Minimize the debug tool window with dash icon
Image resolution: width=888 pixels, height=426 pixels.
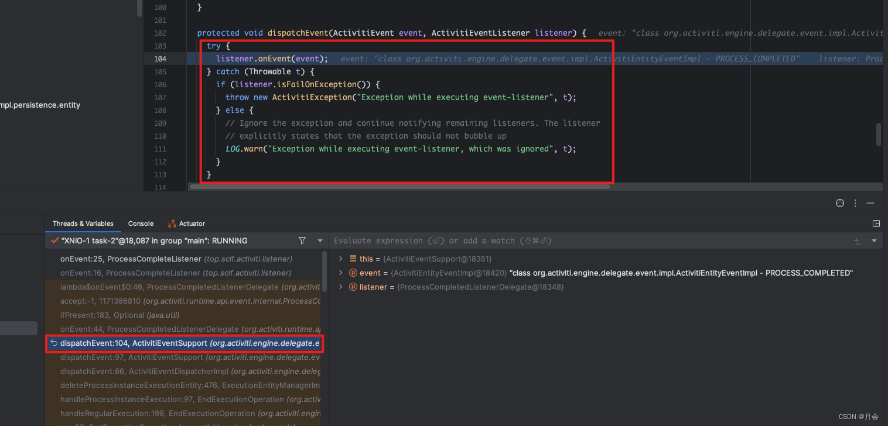coord(870,203)
